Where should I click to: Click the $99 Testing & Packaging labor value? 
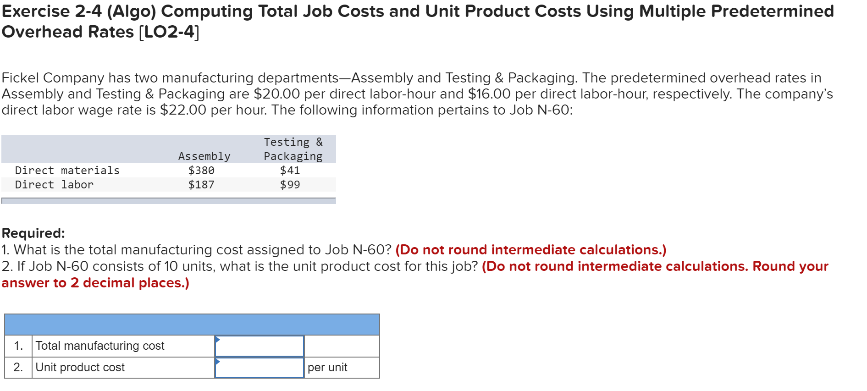[x=289, y=184]
